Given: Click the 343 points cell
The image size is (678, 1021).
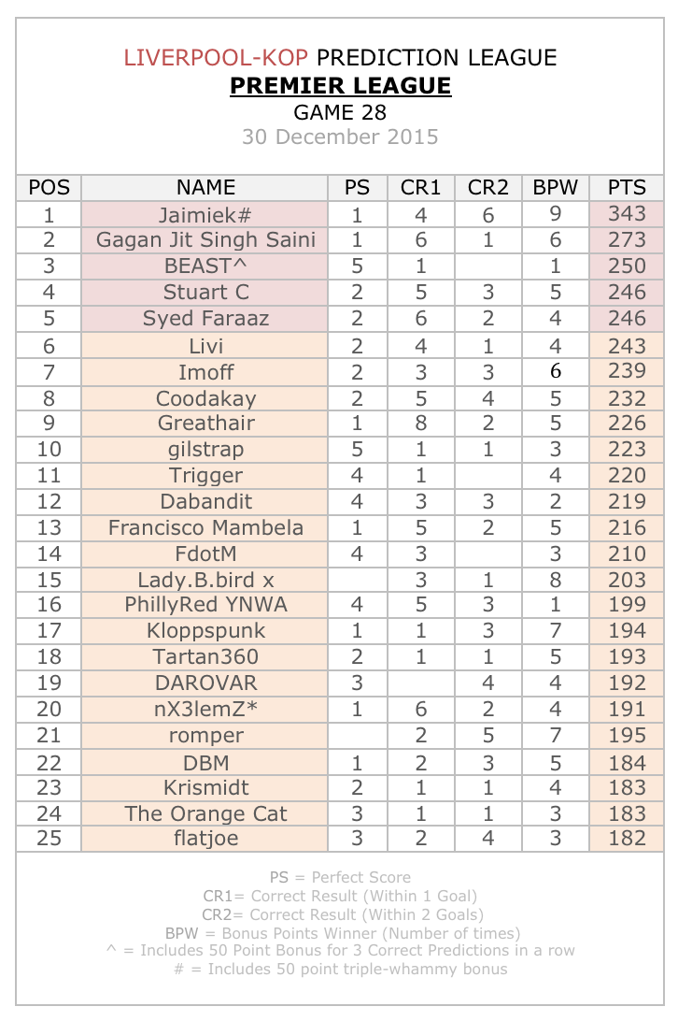Looking at the screenshot, I should click(x=626, y=214).
